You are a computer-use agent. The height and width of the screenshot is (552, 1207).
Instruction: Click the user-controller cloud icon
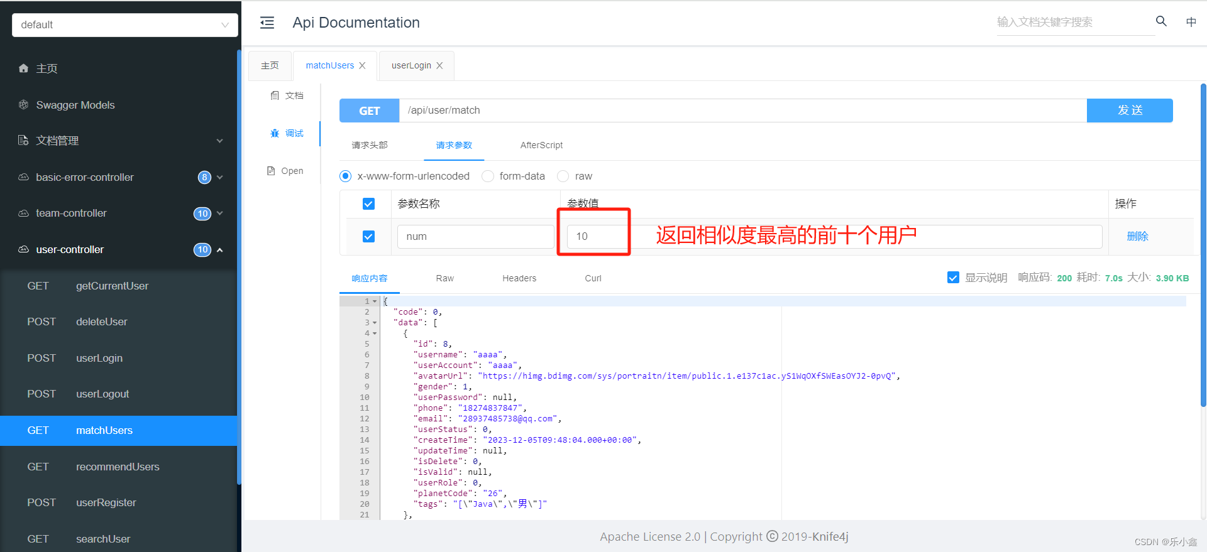[x=23, y=249]
